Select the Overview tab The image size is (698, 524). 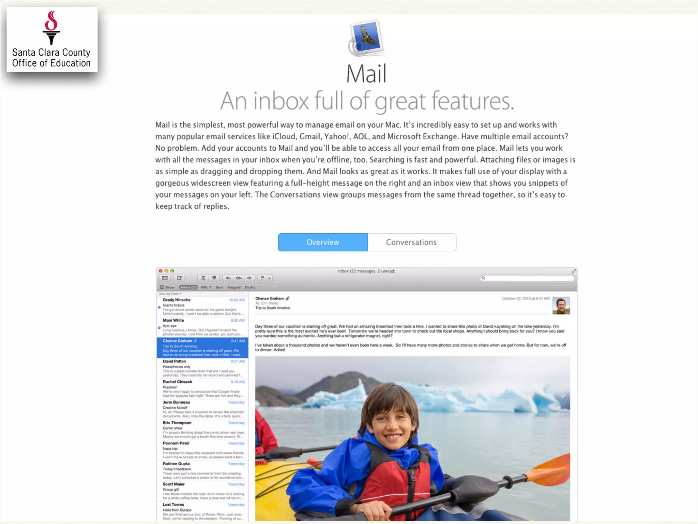(x=322, y=242)
